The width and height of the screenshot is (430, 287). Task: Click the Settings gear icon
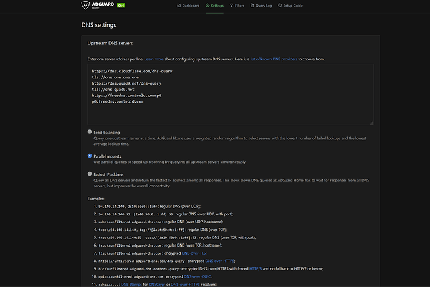coord(208,6)
